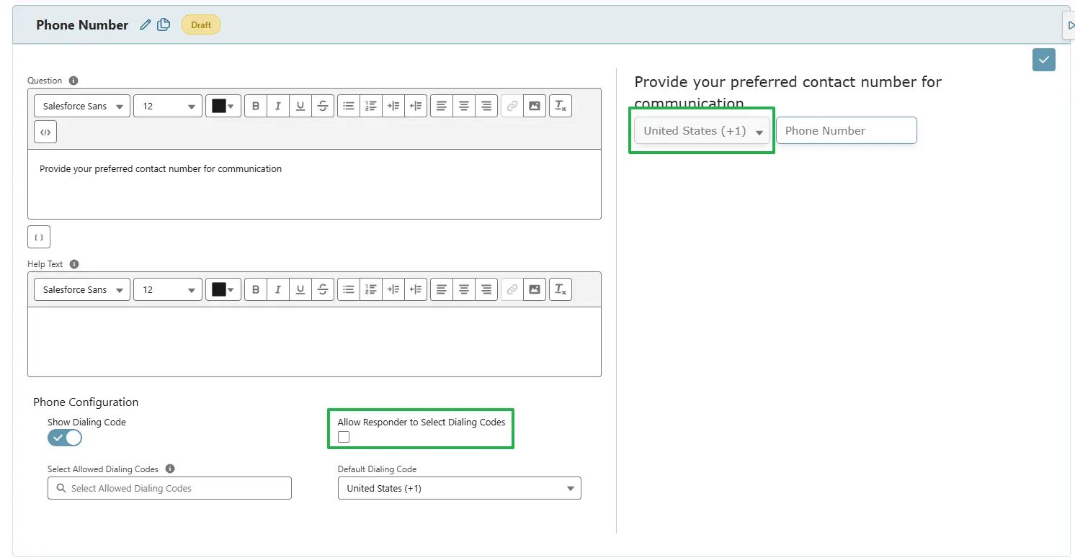This screenshot has height=560, width=1075.
Task: Turn off the Show Dialing Code toggle
Action: click(65, 438)
